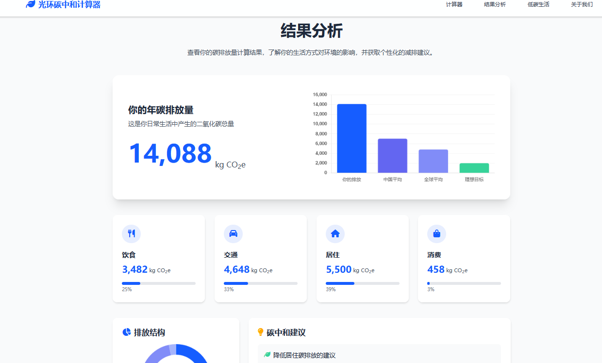The width and height of the screenshot is (602, 363).
Task: Open 关于我们 in the navigation
Action: pos(582,4)
